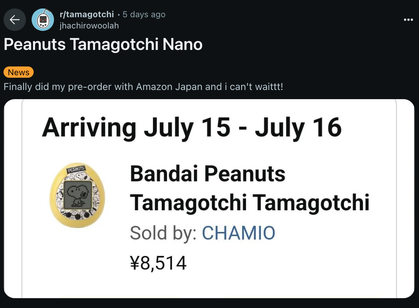Filter posts by the News flair

pos(19,72)
